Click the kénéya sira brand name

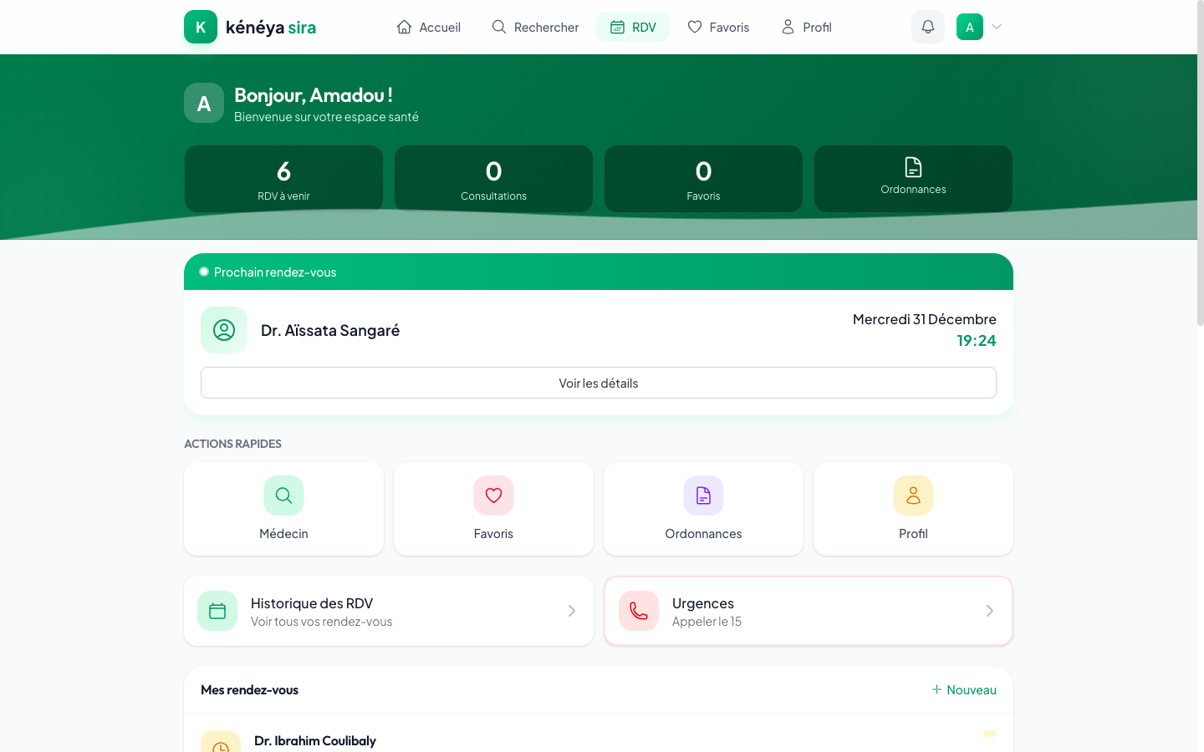pos(271,28)
